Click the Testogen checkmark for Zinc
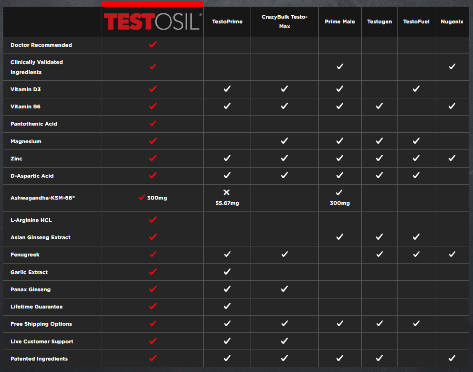473x372 pixels. pos(379,158)
